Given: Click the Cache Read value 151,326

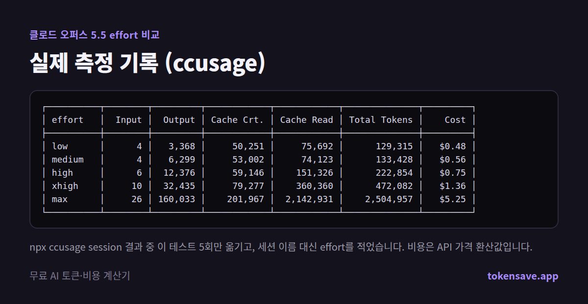Looking at the screenshot, I should coord(315,172).
